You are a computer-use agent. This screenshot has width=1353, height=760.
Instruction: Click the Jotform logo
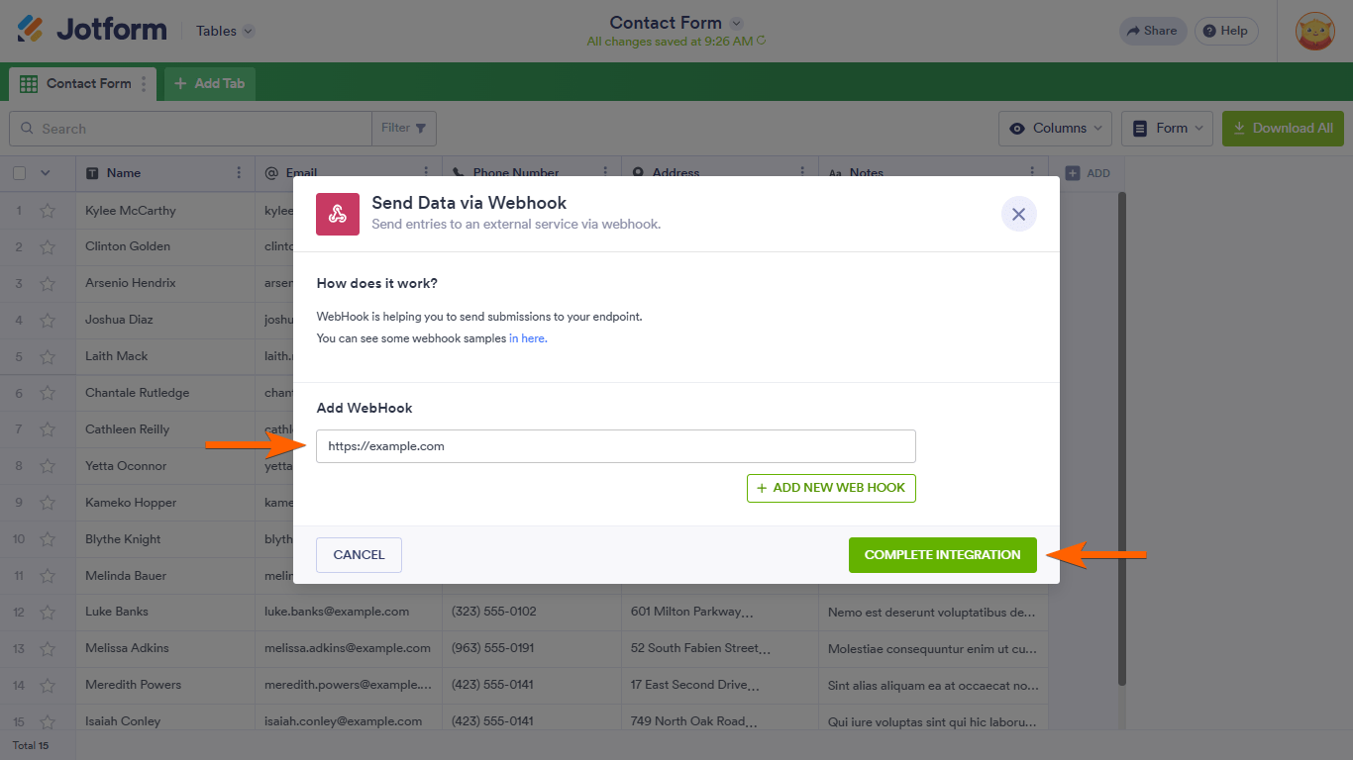coord(92,30)
